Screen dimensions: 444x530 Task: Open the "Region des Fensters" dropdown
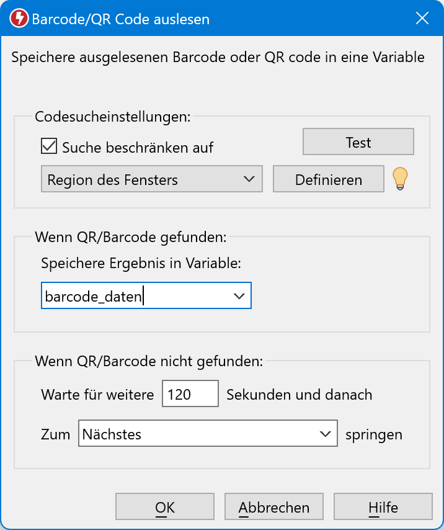(151, 179)
